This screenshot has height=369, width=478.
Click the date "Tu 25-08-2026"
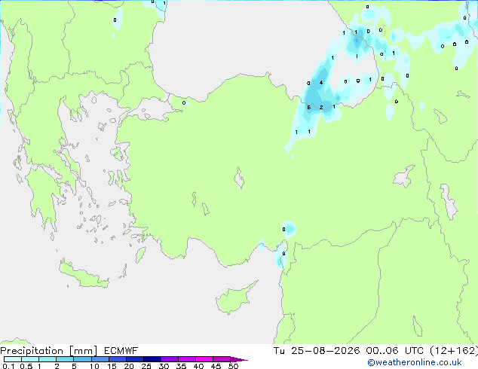click(x=317, y=351)
